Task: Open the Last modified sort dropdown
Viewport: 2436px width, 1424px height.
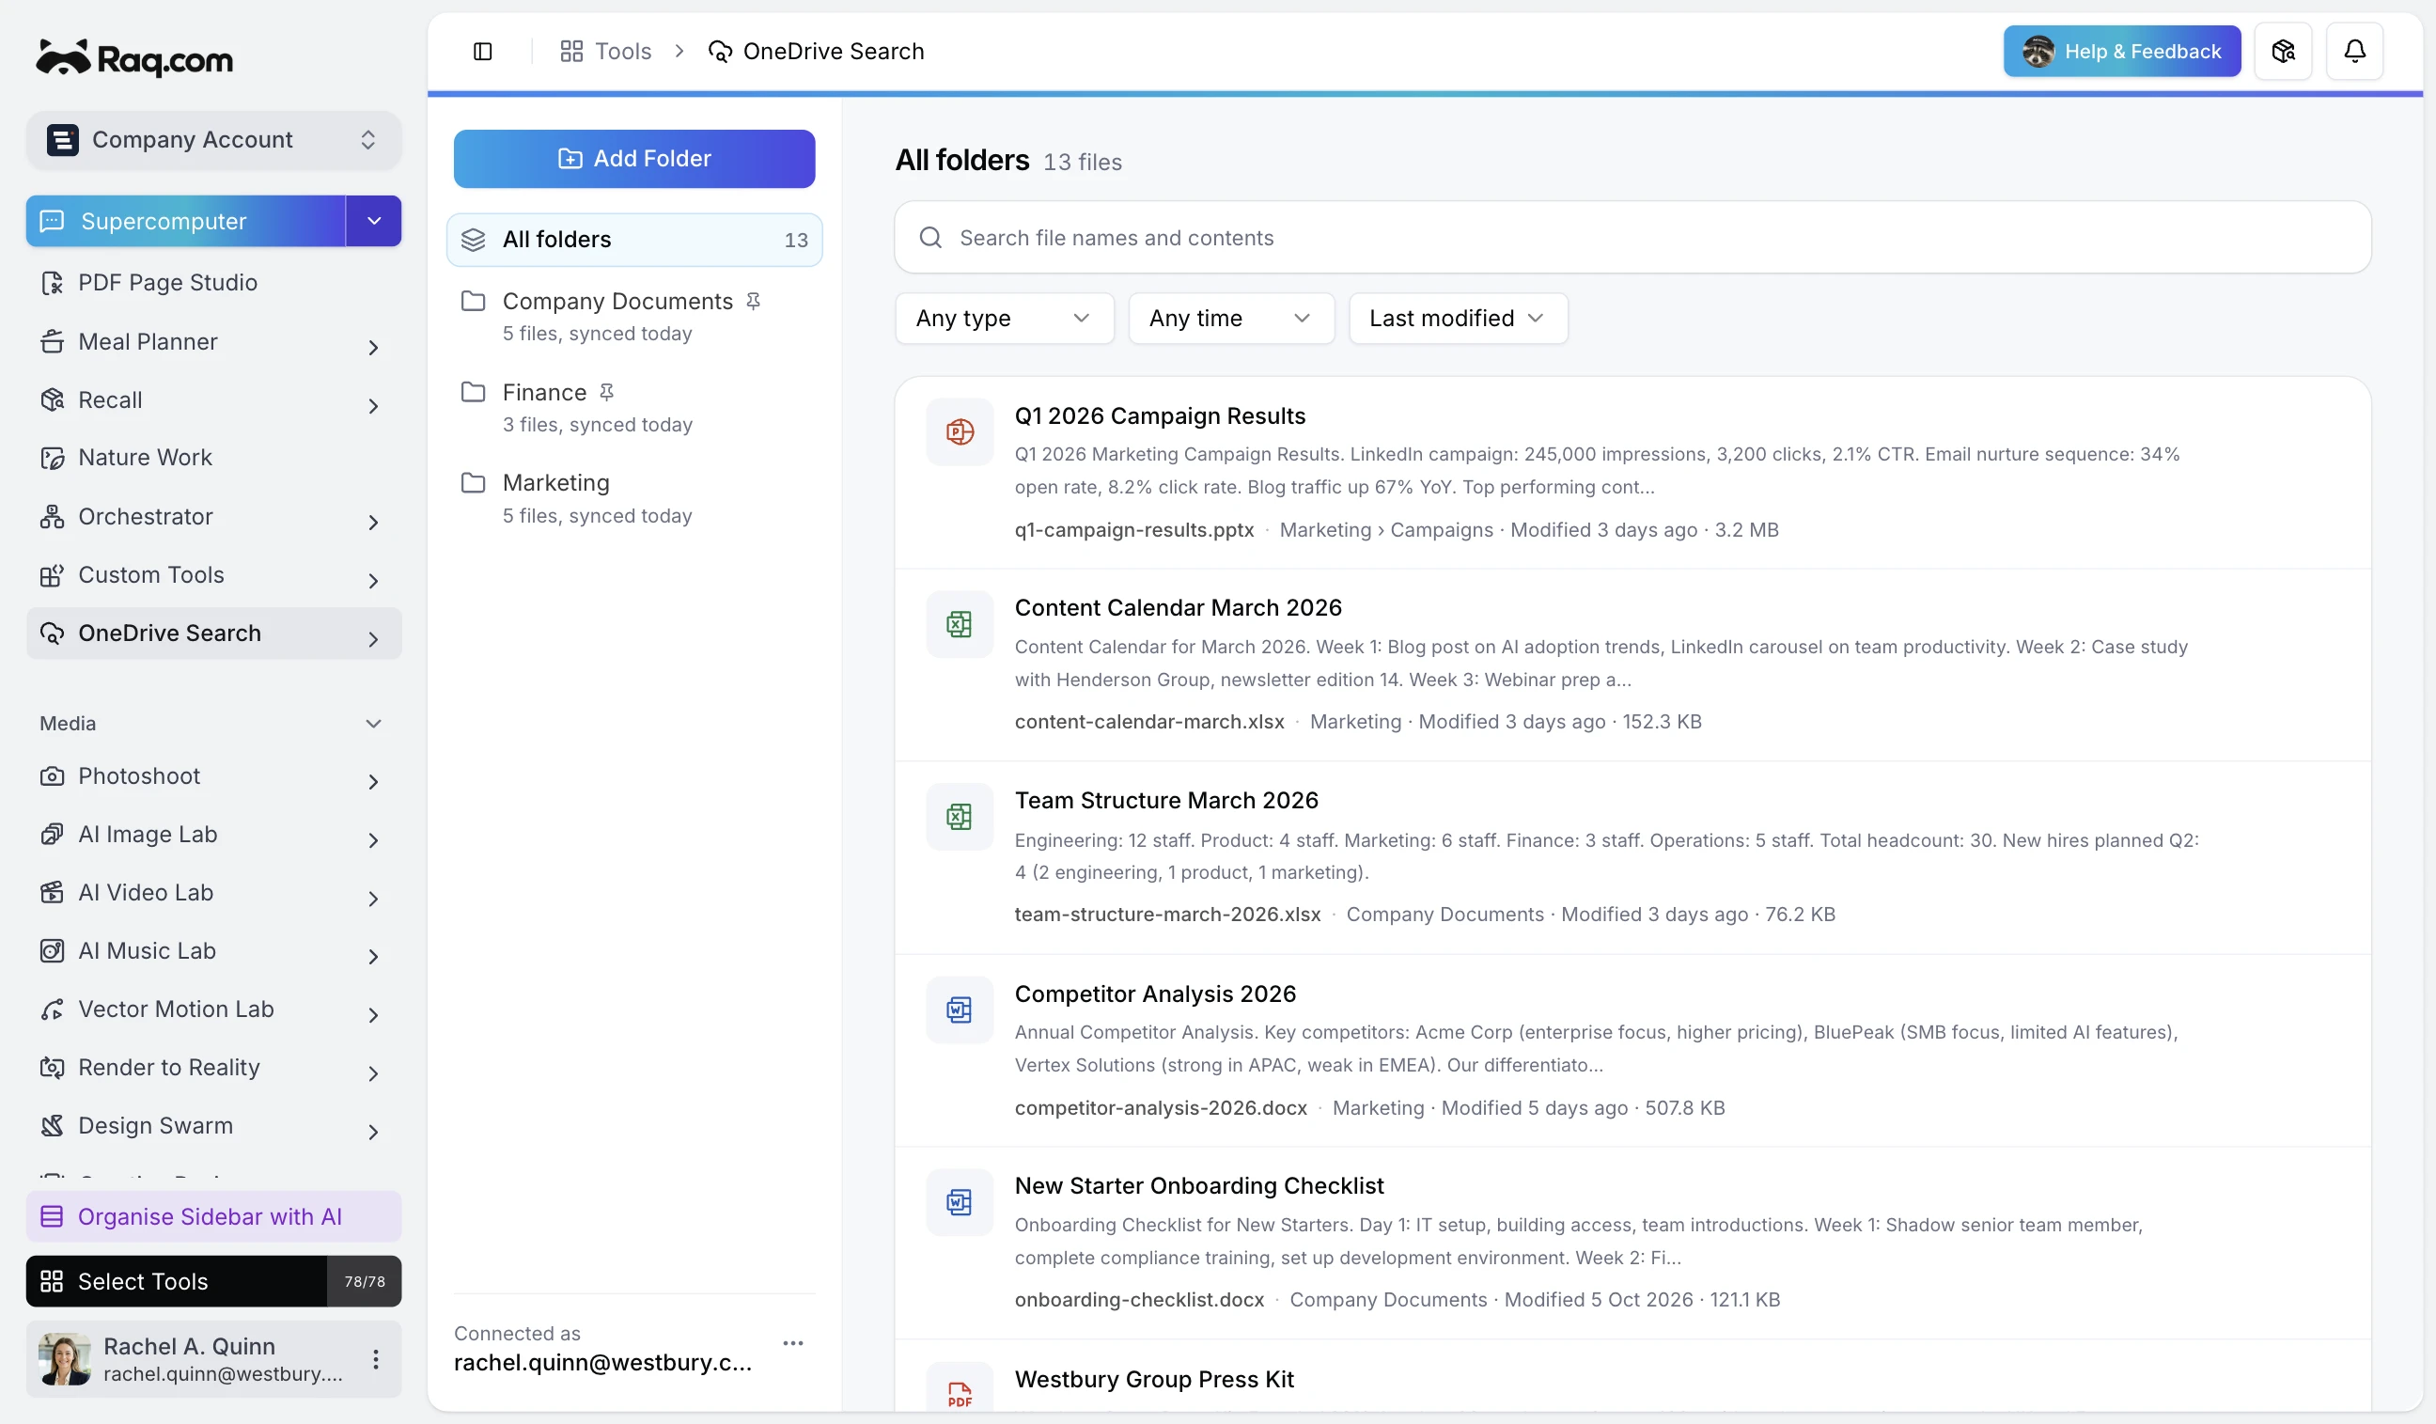Action: 1457,318
